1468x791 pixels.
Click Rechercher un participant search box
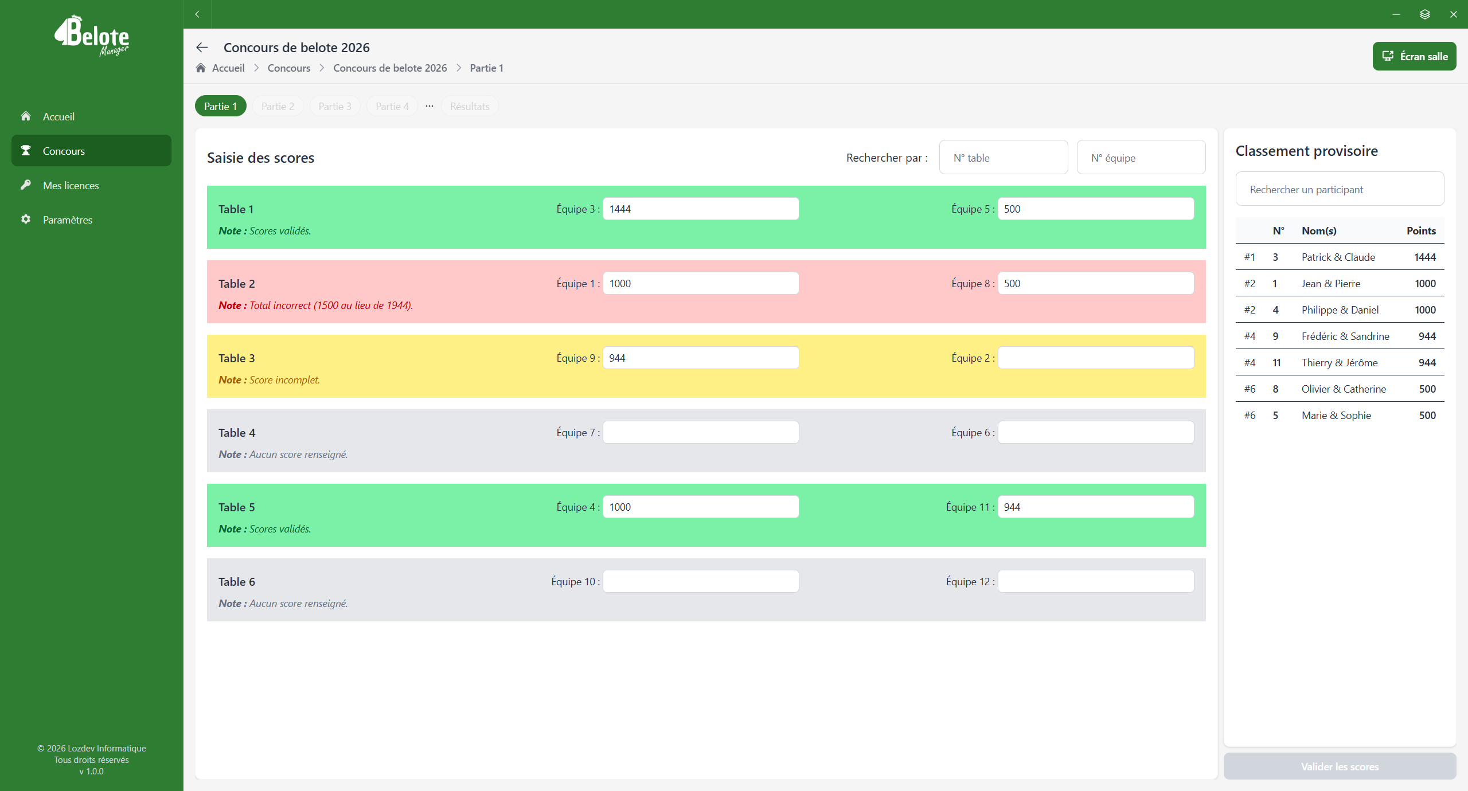click(1340, 189)
